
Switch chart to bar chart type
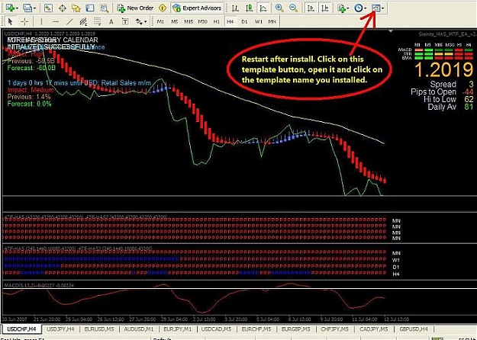click(235, 8)
